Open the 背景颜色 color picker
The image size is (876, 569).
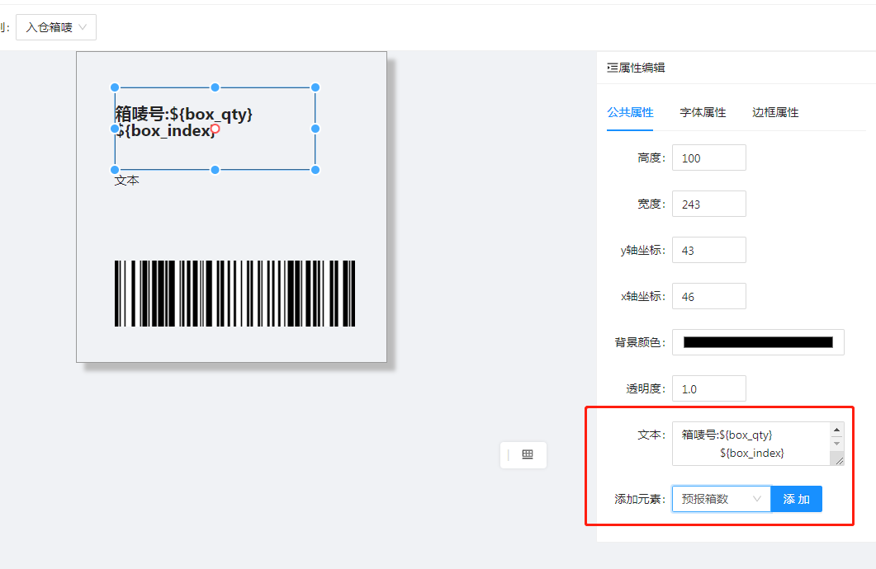758,342
